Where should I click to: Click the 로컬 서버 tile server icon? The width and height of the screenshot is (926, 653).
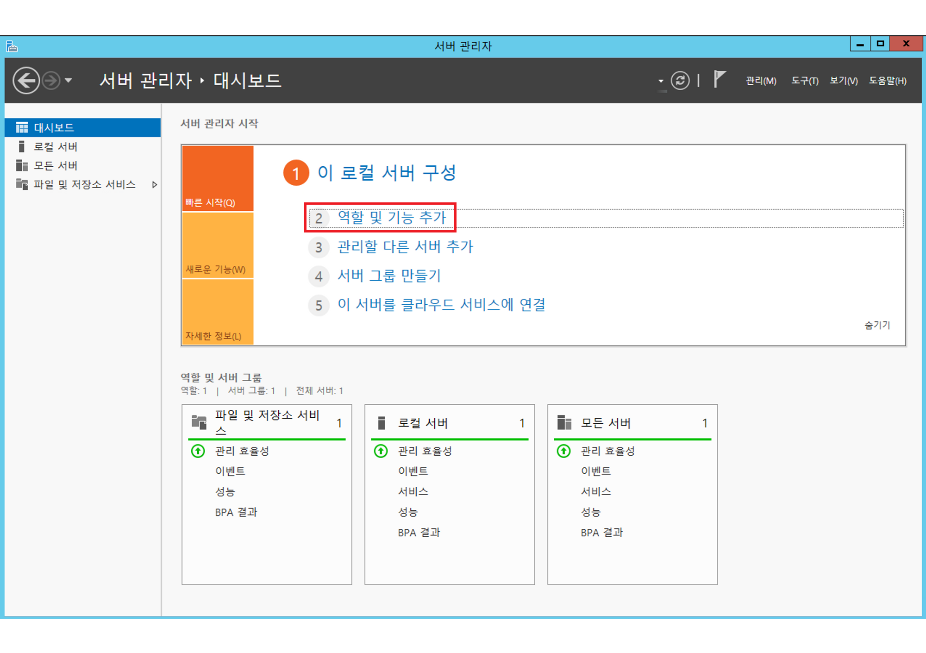(x=382, y=423)
